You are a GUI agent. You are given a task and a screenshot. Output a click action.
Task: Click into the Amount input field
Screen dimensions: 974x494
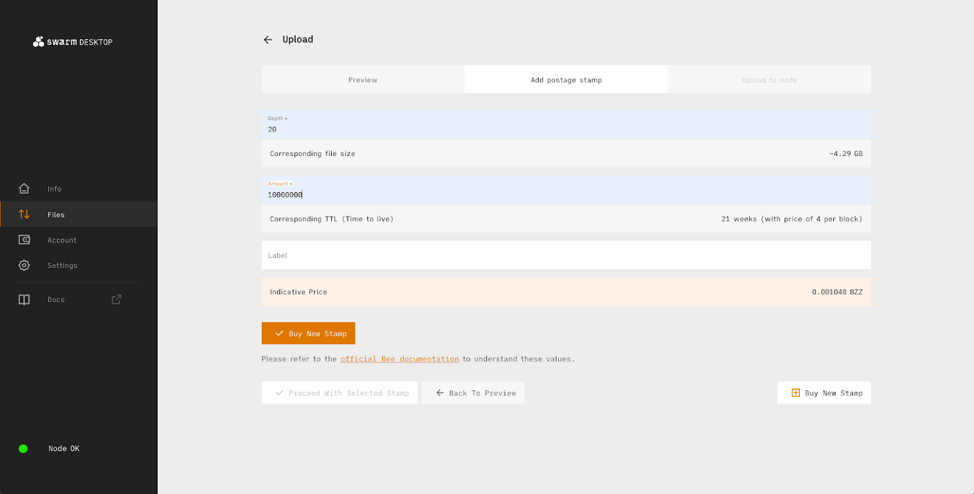tap(566, 194)
